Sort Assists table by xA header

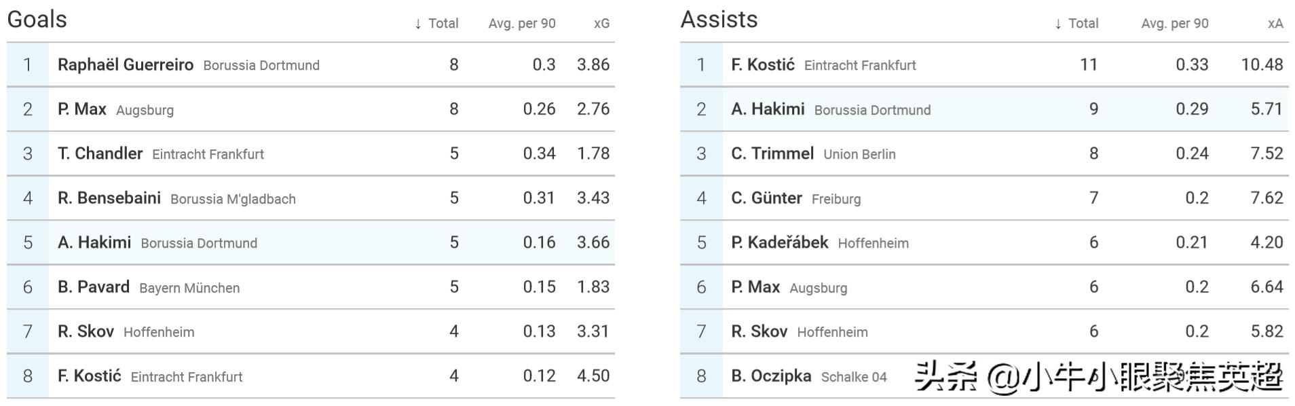pyautogui.click(x=1275, y=23)
